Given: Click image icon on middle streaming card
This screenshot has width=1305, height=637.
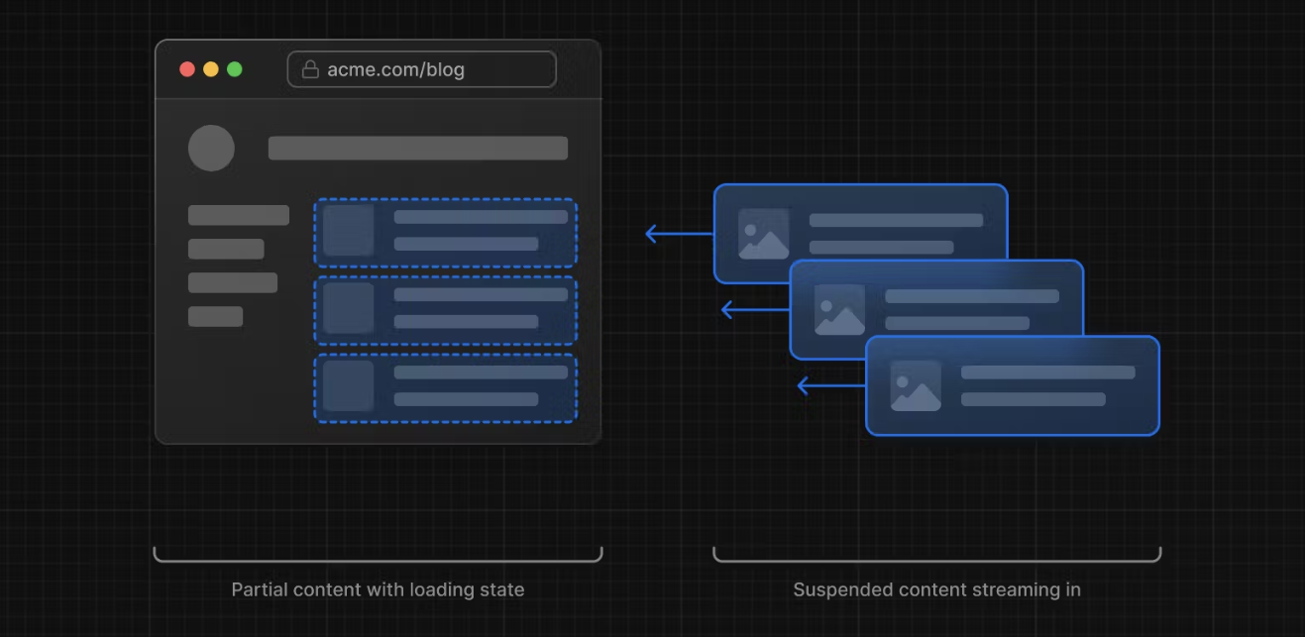Looking at the screenshot, I should [839, 310].
